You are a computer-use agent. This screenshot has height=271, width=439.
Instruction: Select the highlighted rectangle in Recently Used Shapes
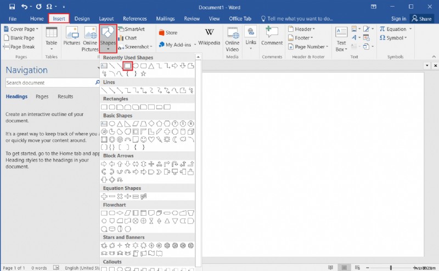127,66
